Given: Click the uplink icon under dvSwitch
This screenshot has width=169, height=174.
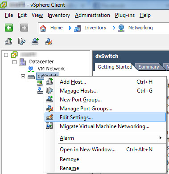Looking at the screenshot, I should click(x=40, y=83).
